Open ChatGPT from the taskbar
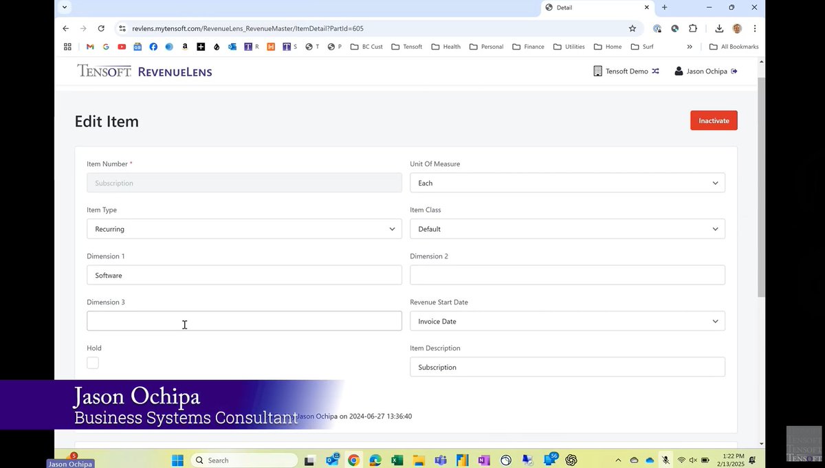825x468 pixels. click(571, 460)
